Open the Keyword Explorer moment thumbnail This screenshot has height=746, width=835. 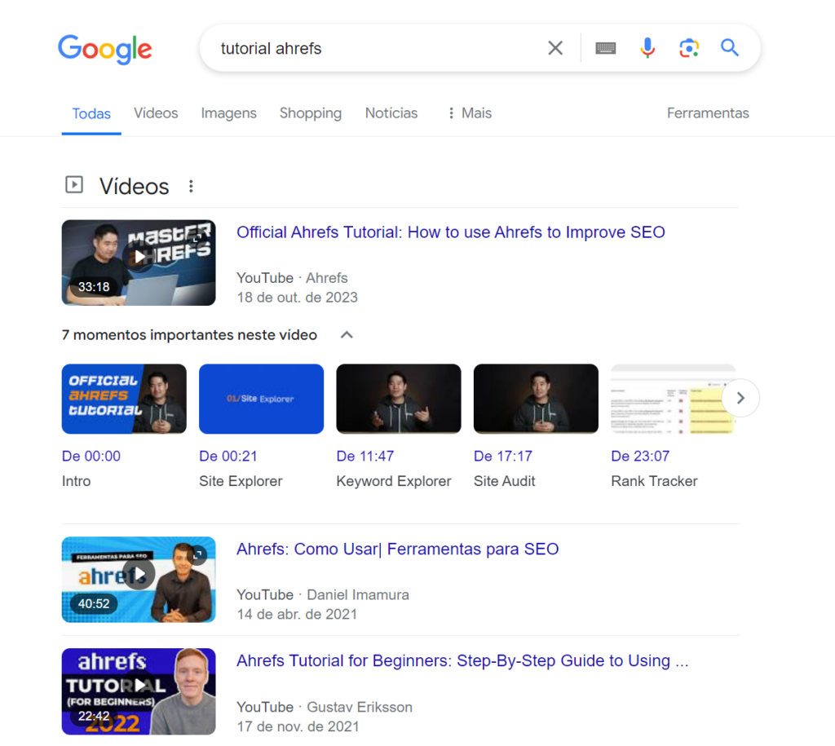tap(399, 399)
